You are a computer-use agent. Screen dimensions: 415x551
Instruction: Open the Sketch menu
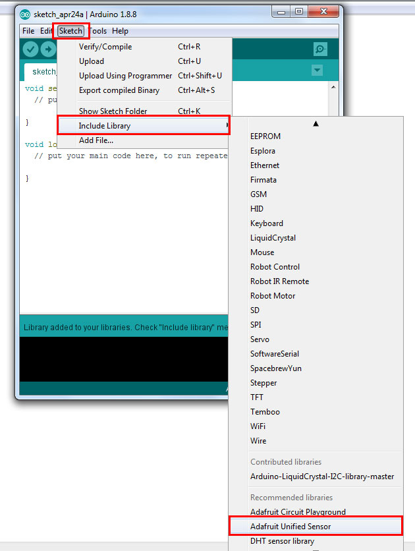point(71,31)
